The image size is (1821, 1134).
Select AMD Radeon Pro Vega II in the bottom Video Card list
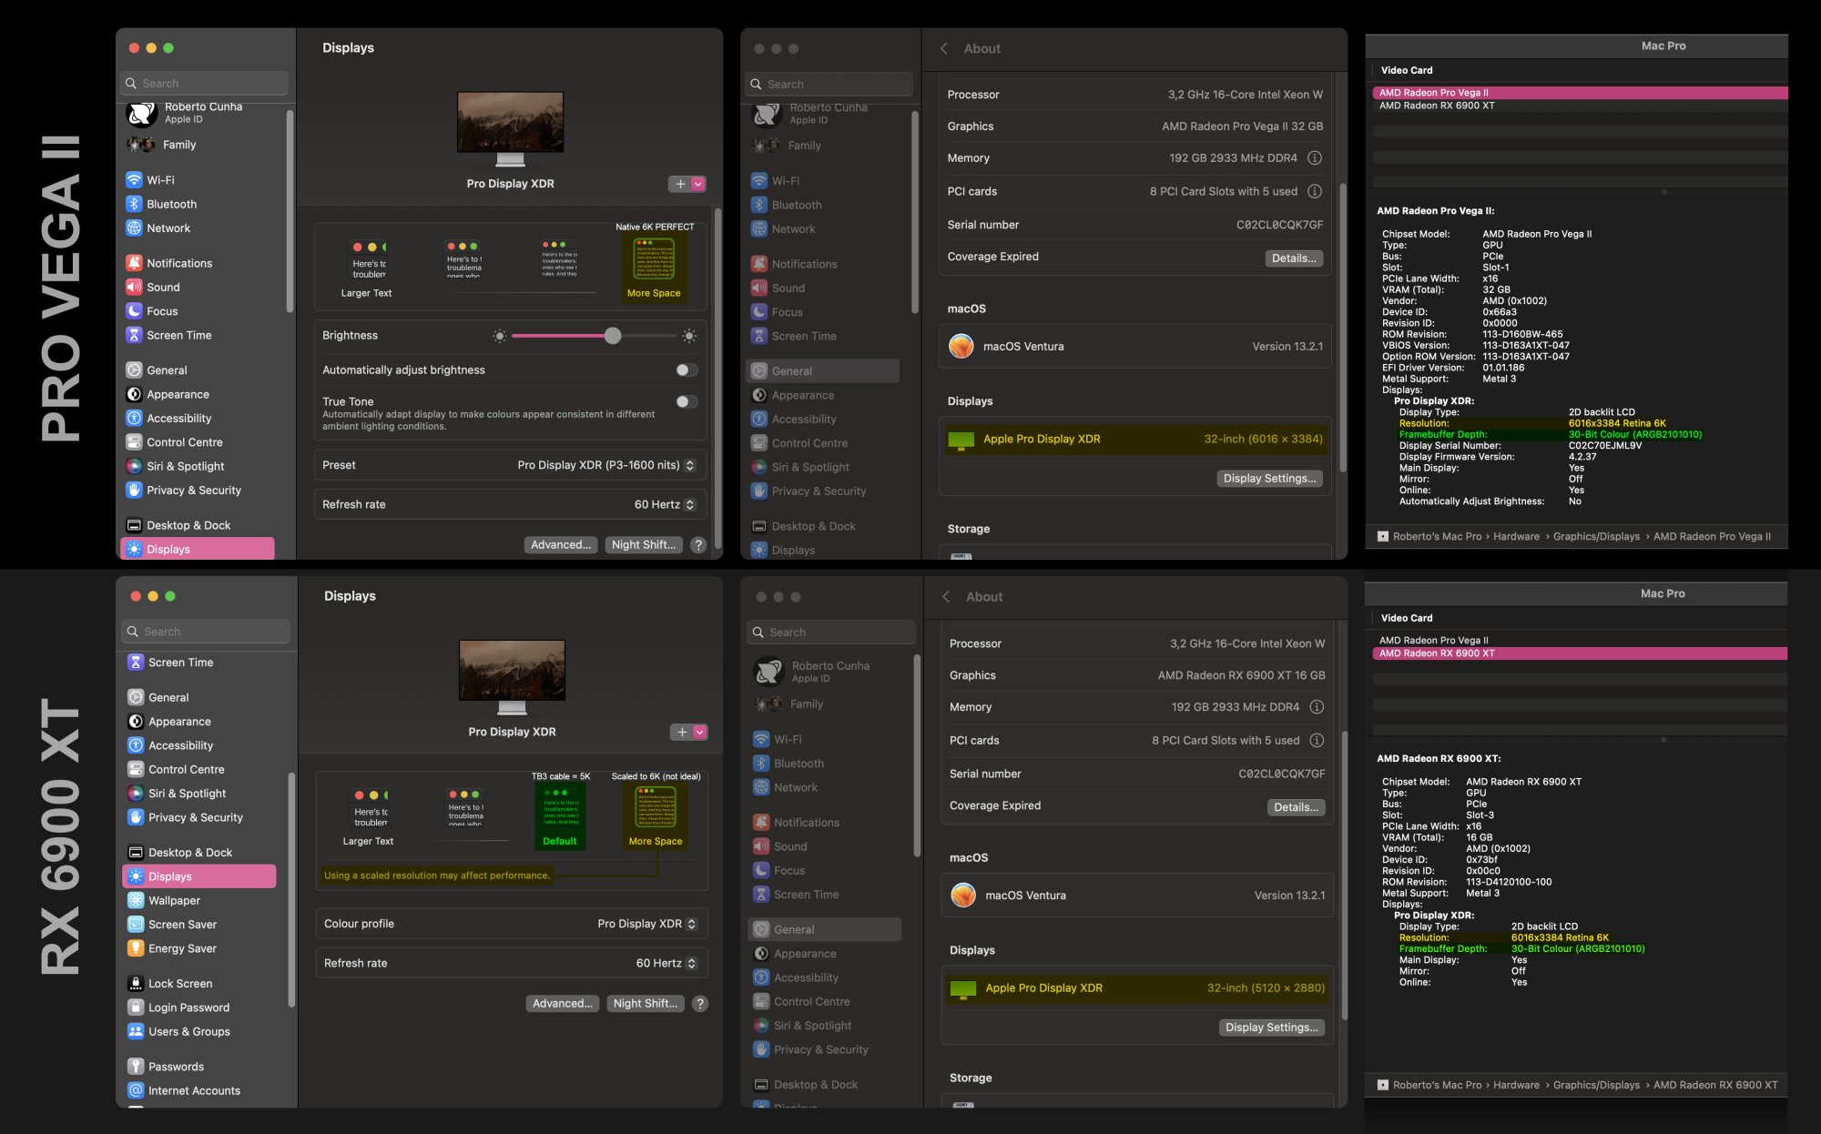pos(1433,640)
